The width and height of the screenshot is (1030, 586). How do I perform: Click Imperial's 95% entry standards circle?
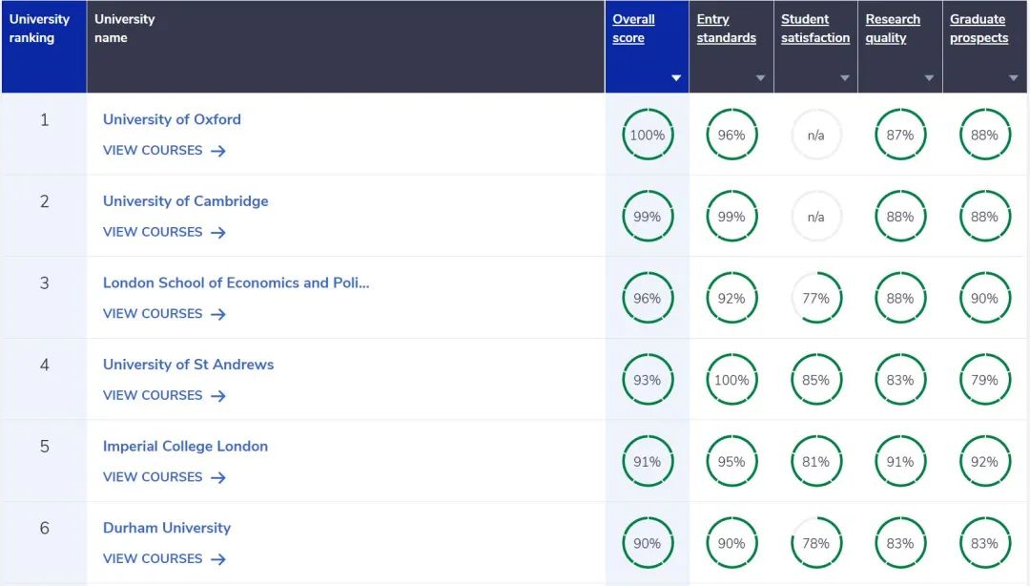point(731,461)
